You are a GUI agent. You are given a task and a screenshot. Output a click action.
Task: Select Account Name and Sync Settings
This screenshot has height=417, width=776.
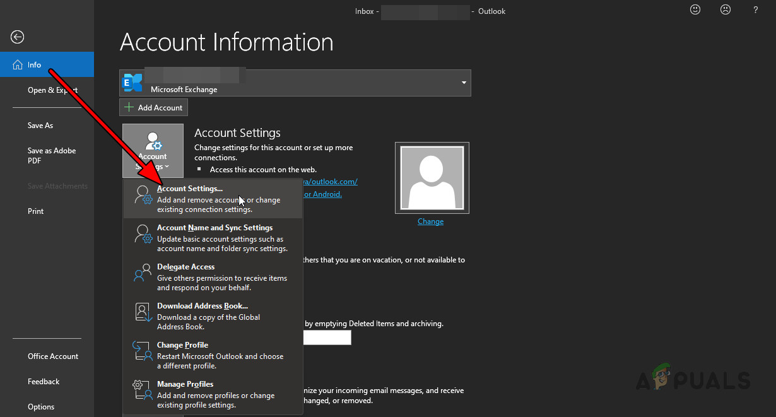click(215, 227)
